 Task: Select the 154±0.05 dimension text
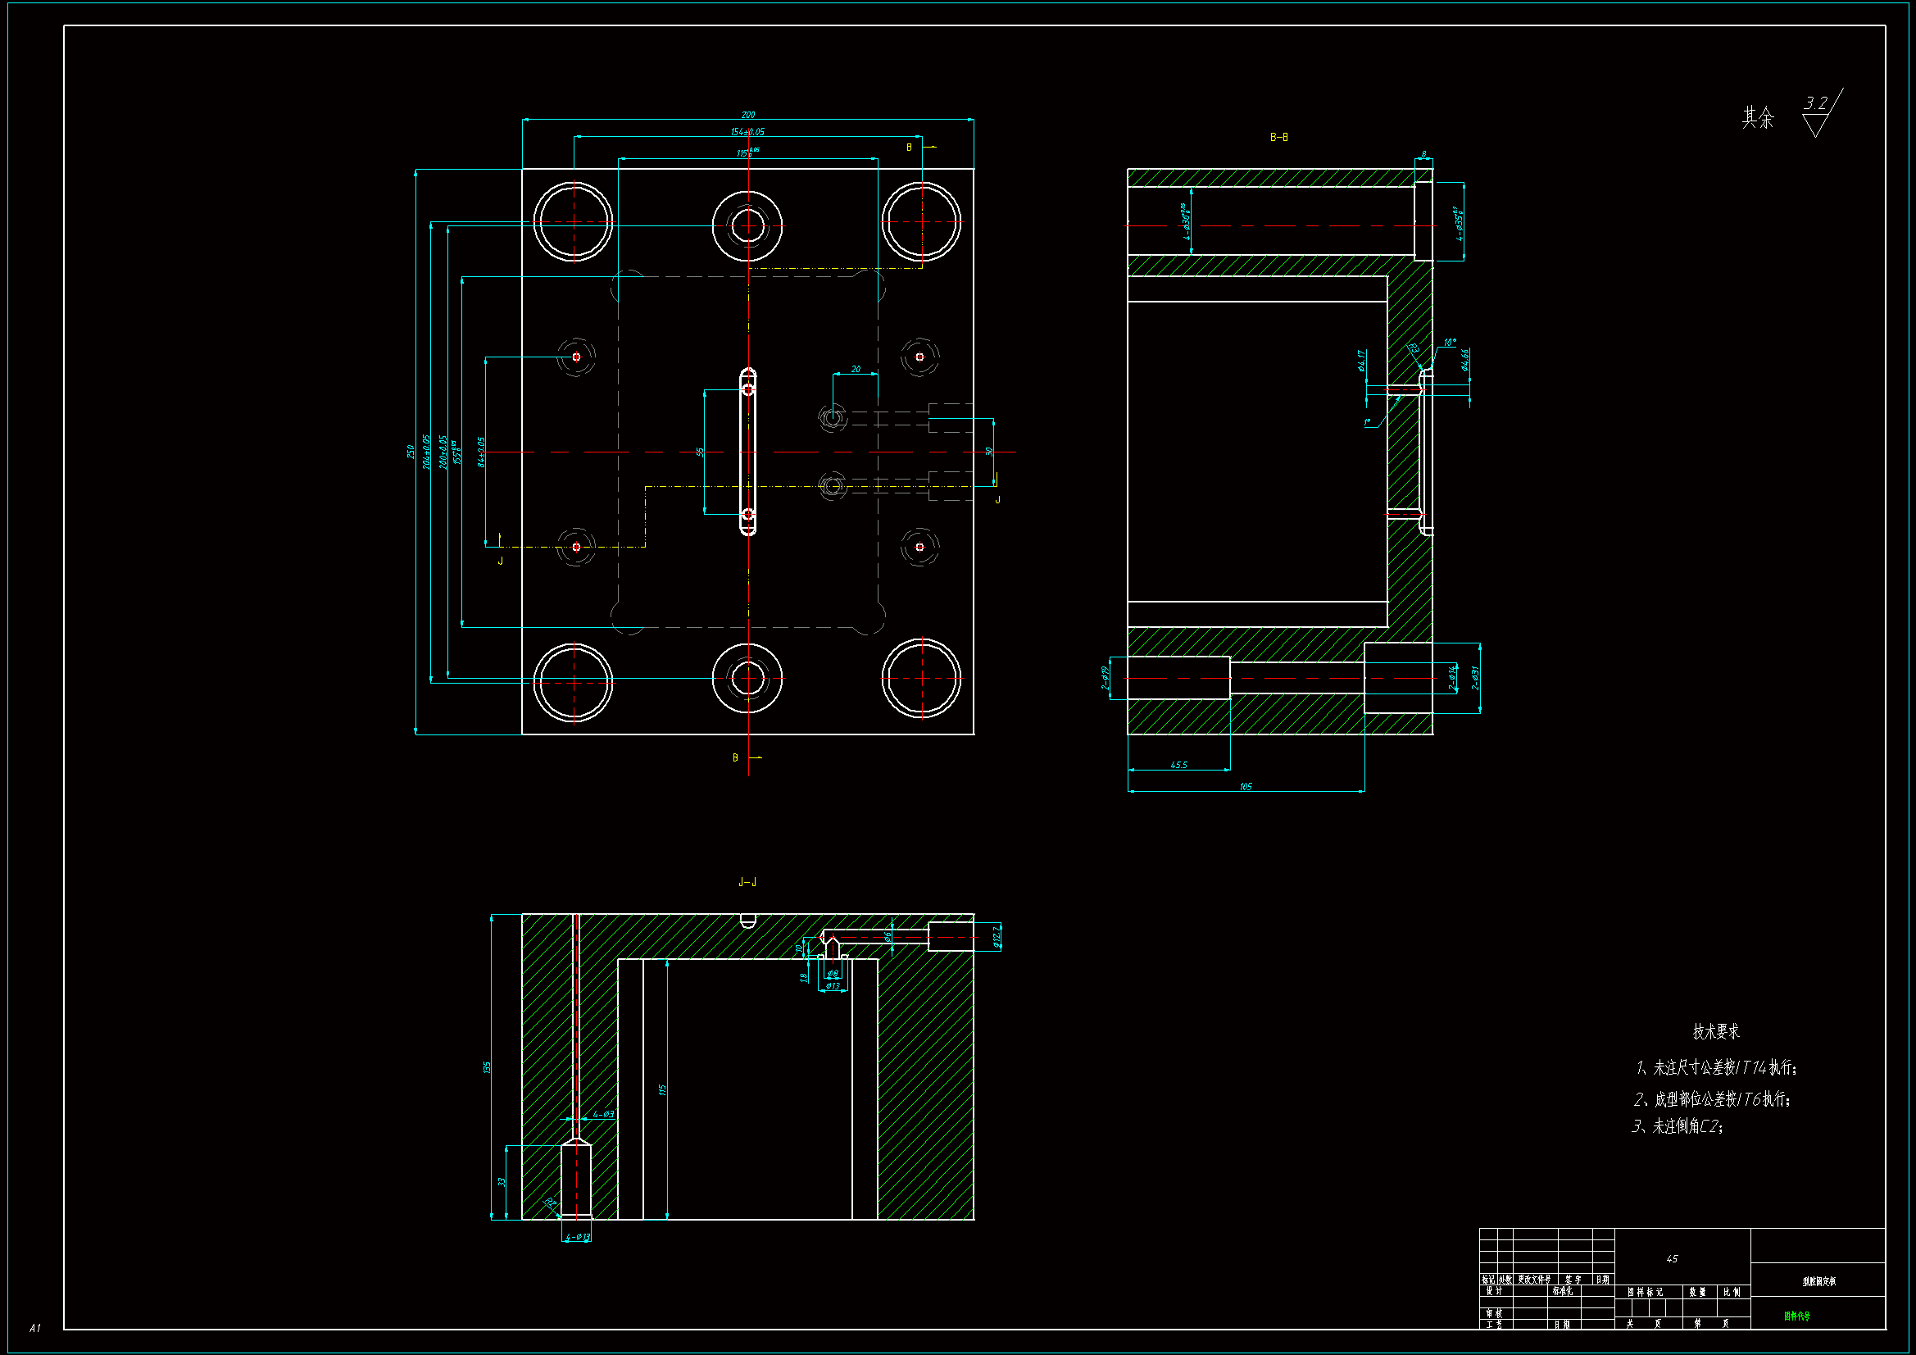click(747, 132)
